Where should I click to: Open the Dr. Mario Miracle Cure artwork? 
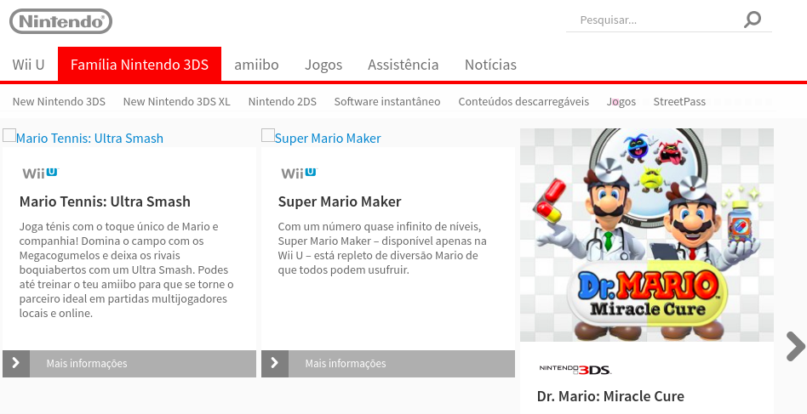point(646,235)
